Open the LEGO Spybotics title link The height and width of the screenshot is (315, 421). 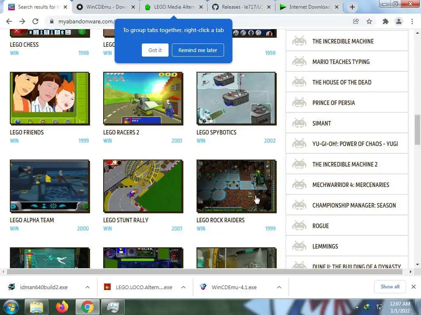tap(216, 132)
